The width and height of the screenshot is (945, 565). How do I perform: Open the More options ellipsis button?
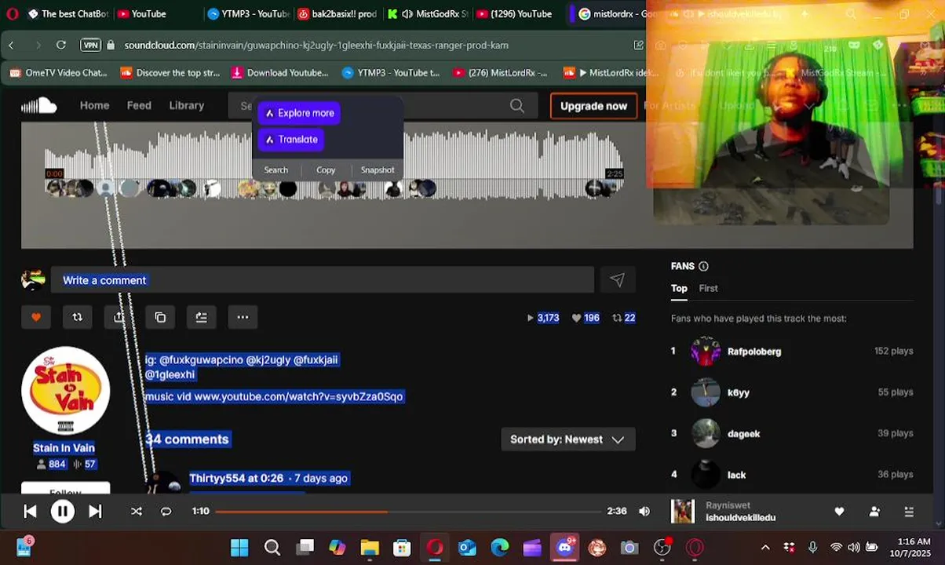[x=243, y=317]
